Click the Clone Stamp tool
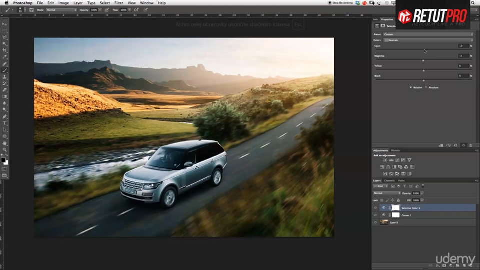Viewport: 480px width, 270px height. 5,77
